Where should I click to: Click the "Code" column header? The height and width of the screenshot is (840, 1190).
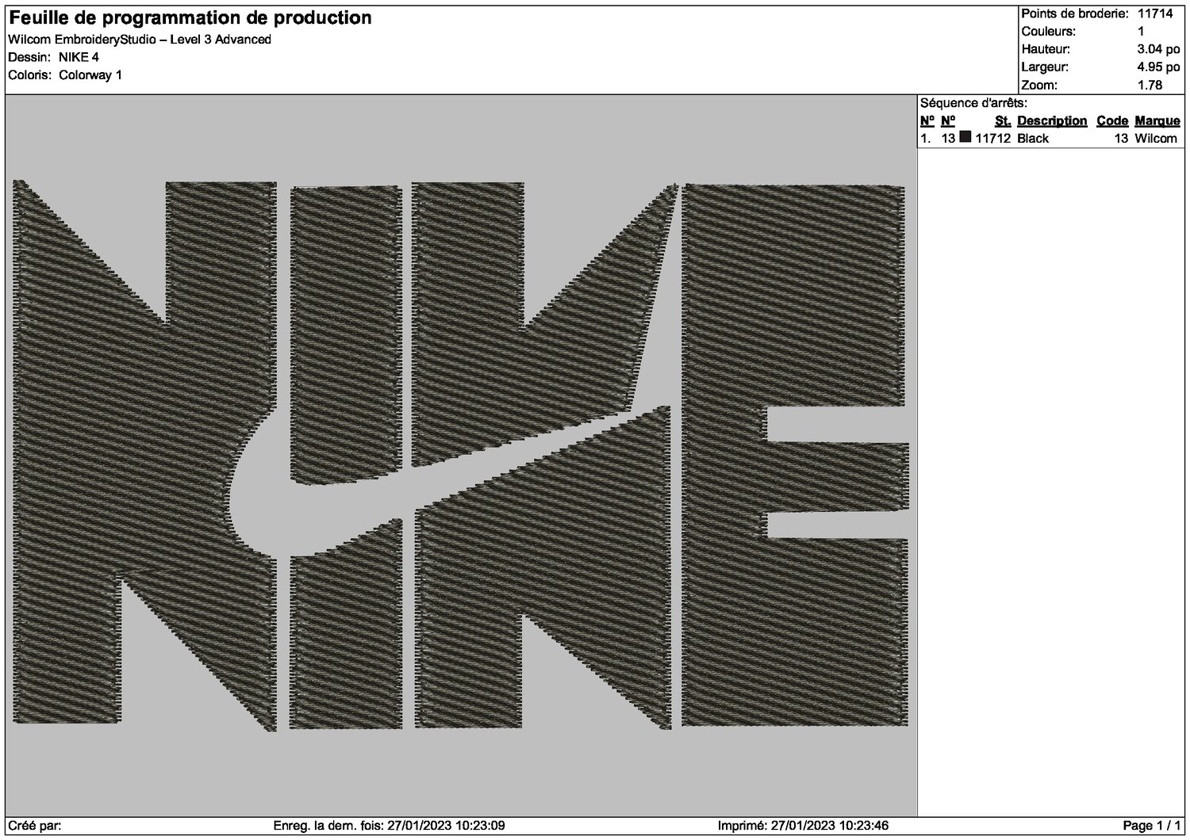pyautogui.click(x=1112, y=121)
